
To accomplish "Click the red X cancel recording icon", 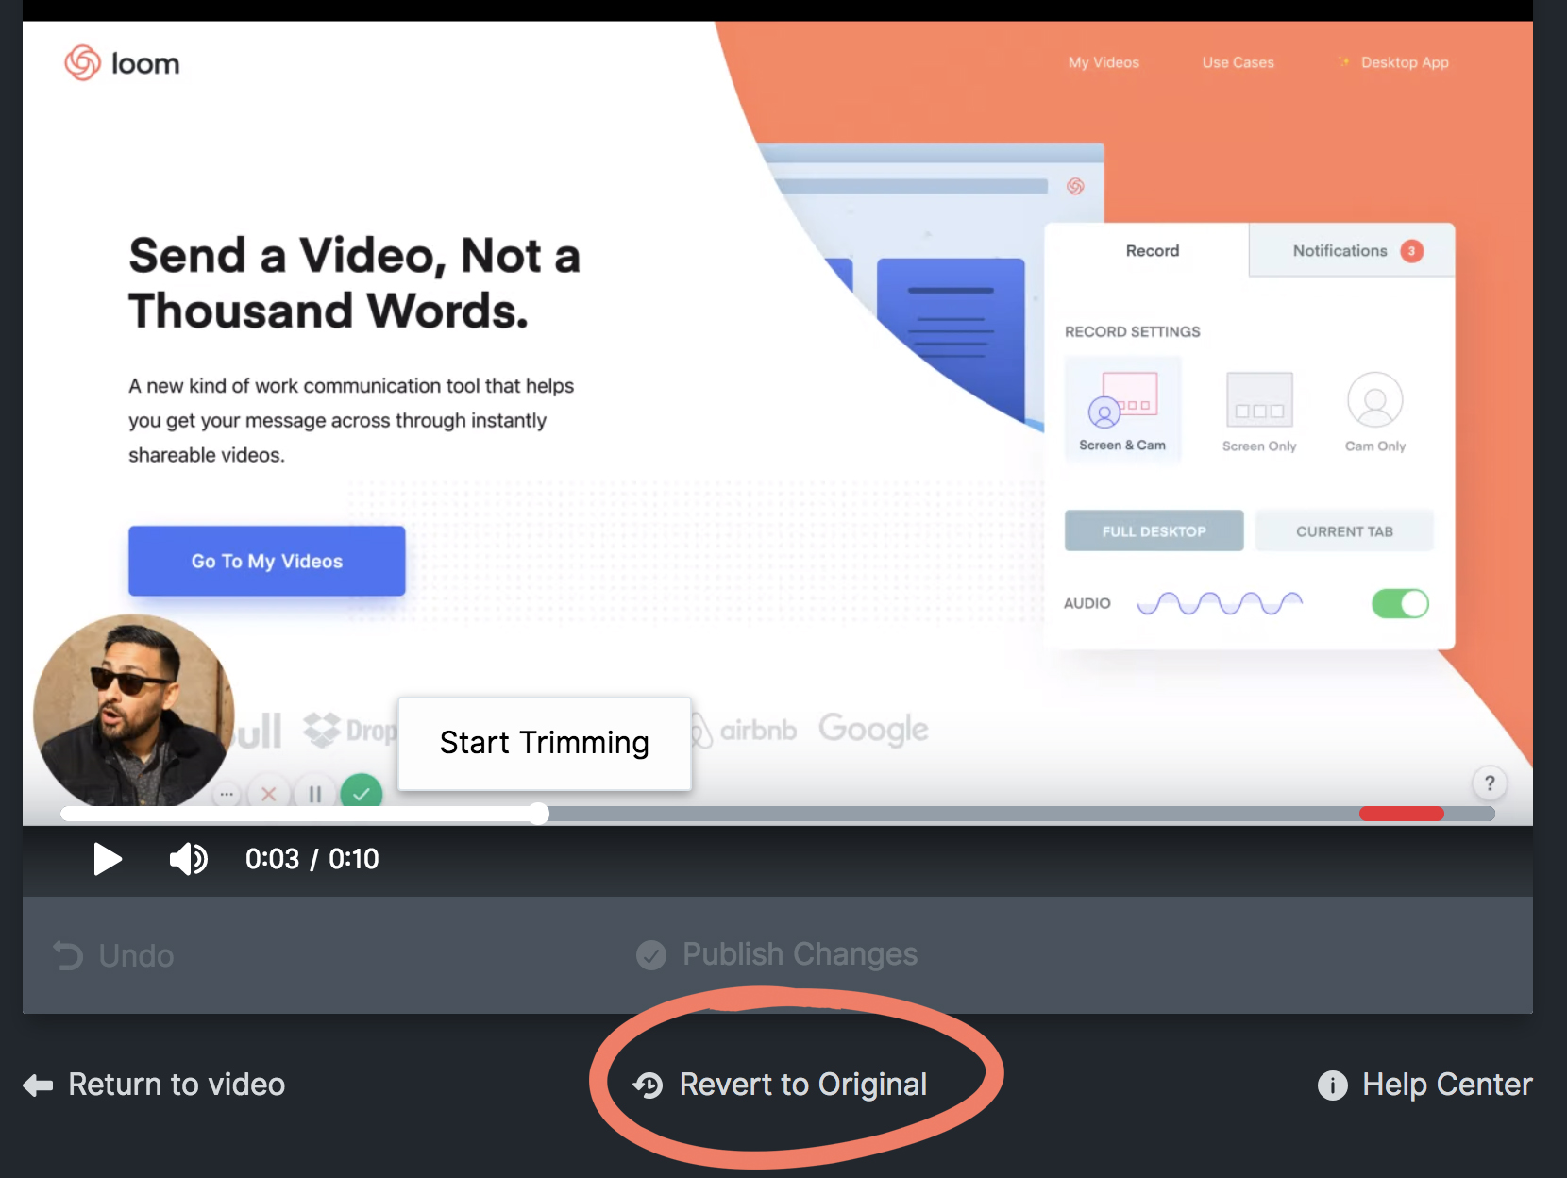I will point(269,794).
